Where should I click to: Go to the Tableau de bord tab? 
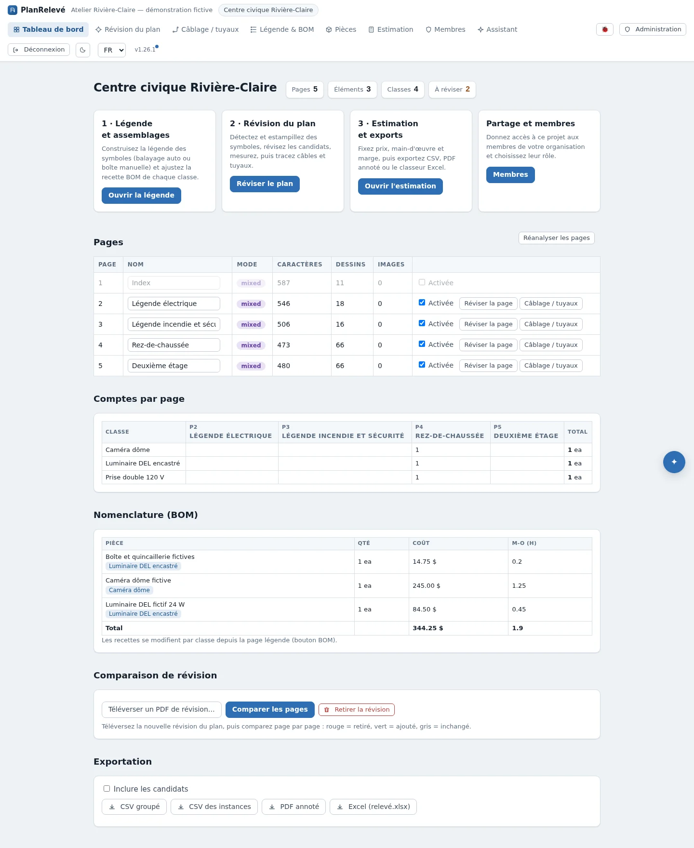[48, 29]
